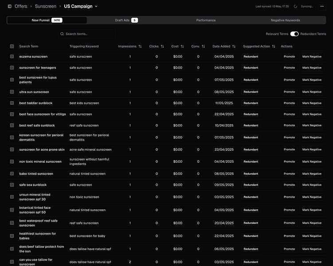
Task: Sort by Date Added arrows icon
Action: coord(234,46)
